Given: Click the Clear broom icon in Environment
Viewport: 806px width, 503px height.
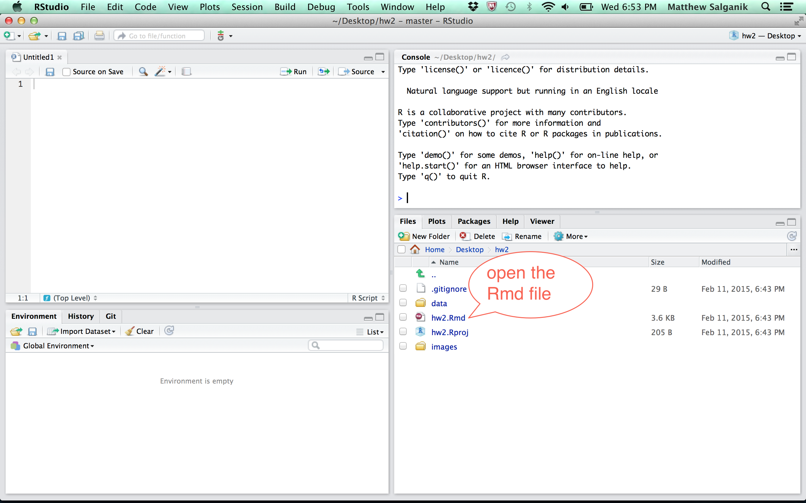Looking at the screenshot, I should tap(130, 331).
